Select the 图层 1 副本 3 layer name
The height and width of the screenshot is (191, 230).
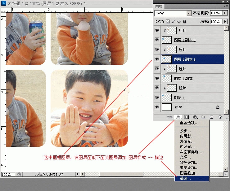(185, 40)
